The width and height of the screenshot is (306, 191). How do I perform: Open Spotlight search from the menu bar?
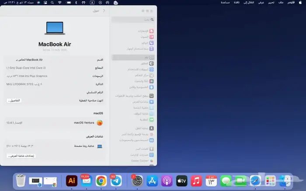point(52,3)
